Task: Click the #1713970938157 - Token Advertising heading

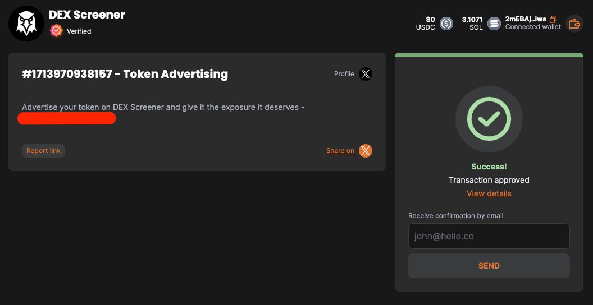Action: click(125, 74)
